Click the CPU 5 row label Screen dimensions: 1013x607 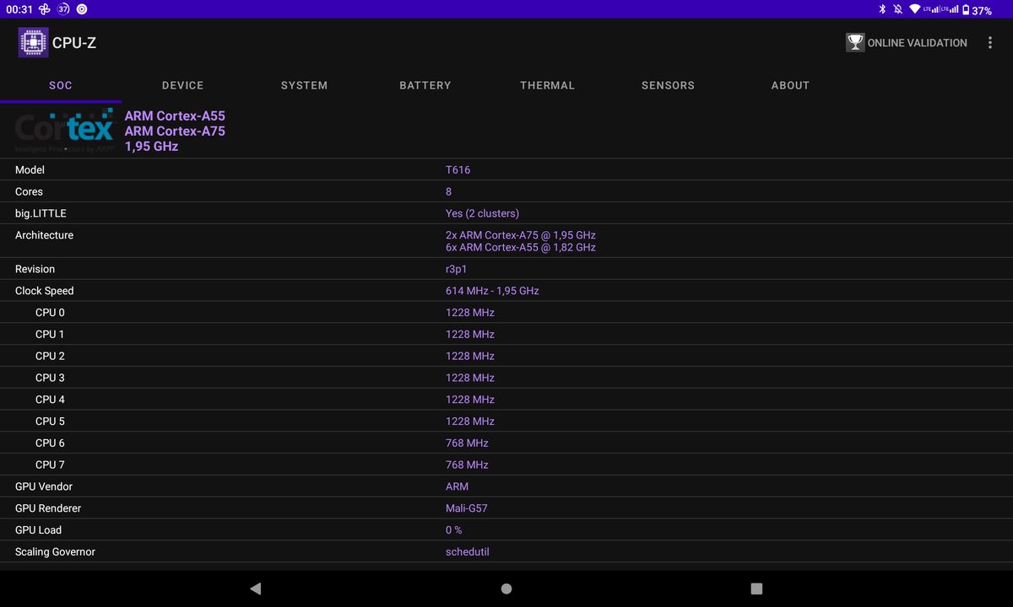pyautogui.click(x=50, y=422)
